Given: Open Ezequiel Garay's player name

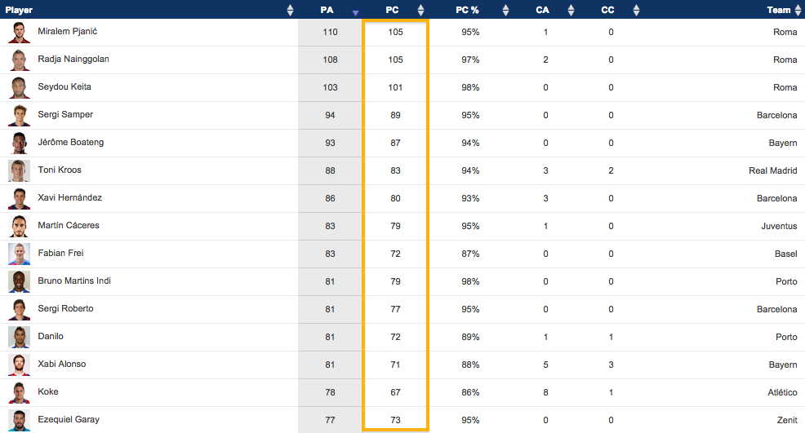Looking at the screenshot, I should (x=69, y=420).
